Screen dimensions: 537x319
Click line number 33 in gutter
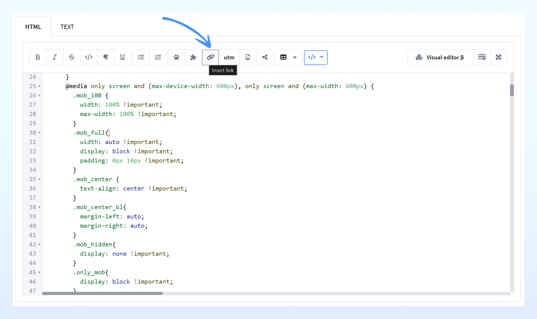point(33,161)
